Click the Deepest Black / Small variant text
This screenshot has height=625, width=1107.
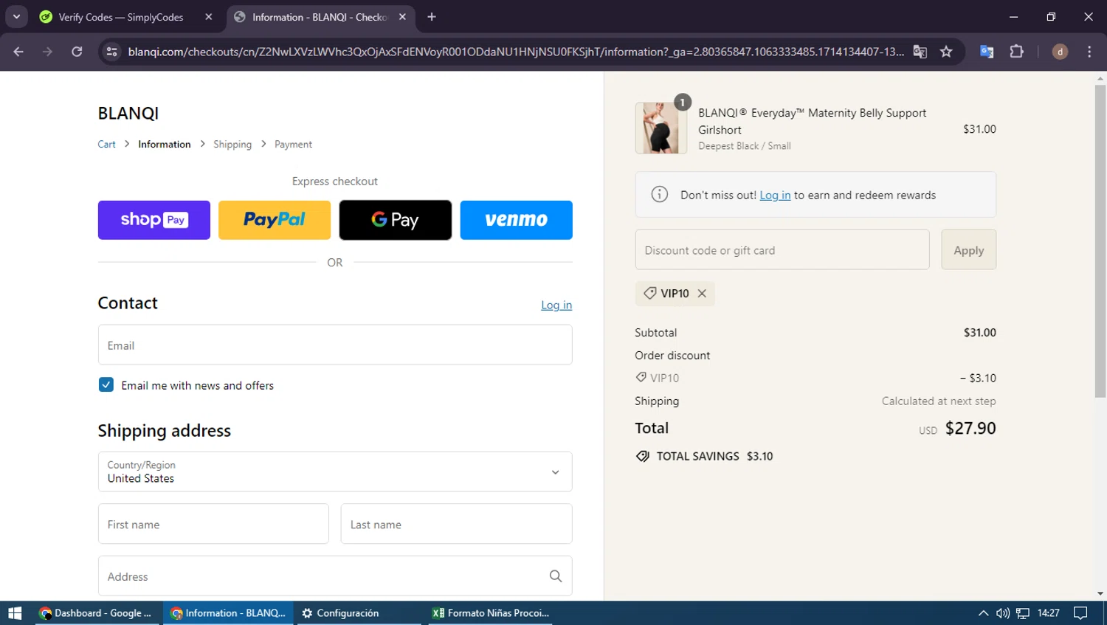tap(745, 146)
